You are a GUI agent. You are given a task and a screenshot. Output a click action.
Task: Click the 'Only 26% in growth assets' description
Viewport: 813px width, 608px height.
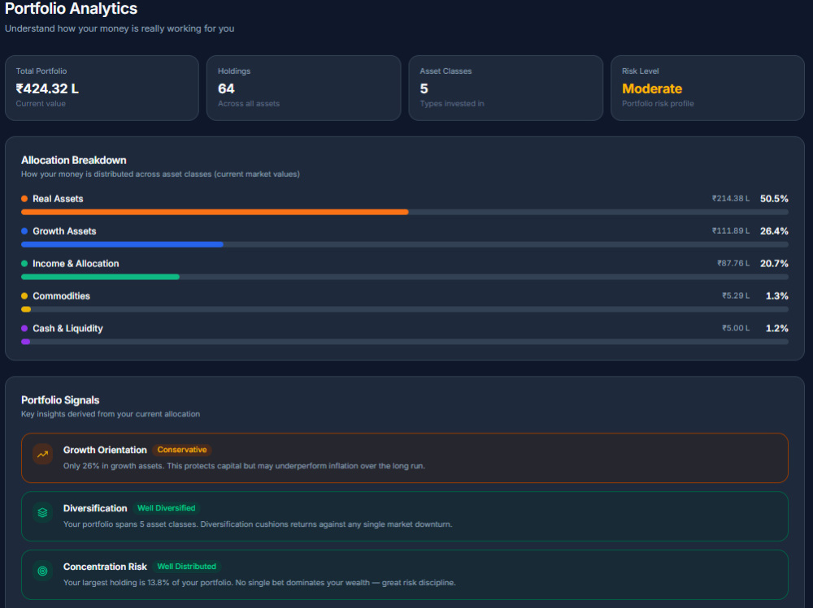pos(244,466)
